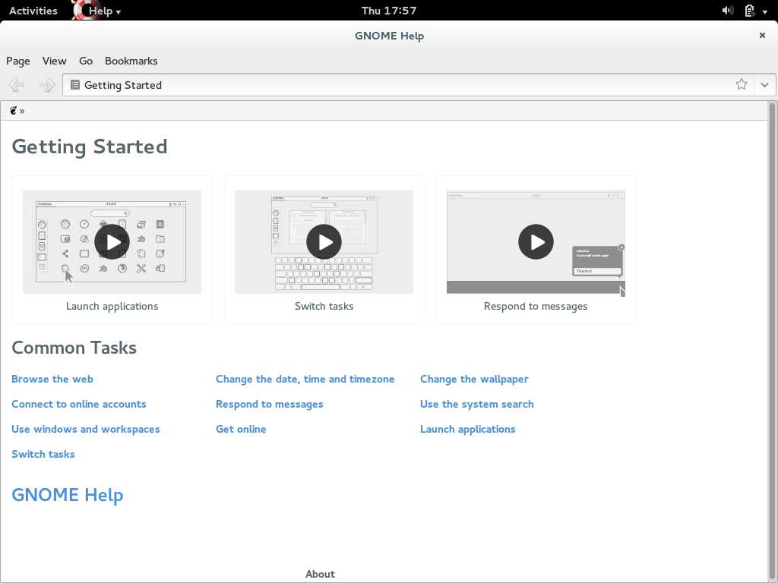Close the GNOME Help window
778x583 pixels.
coord(762,35)
